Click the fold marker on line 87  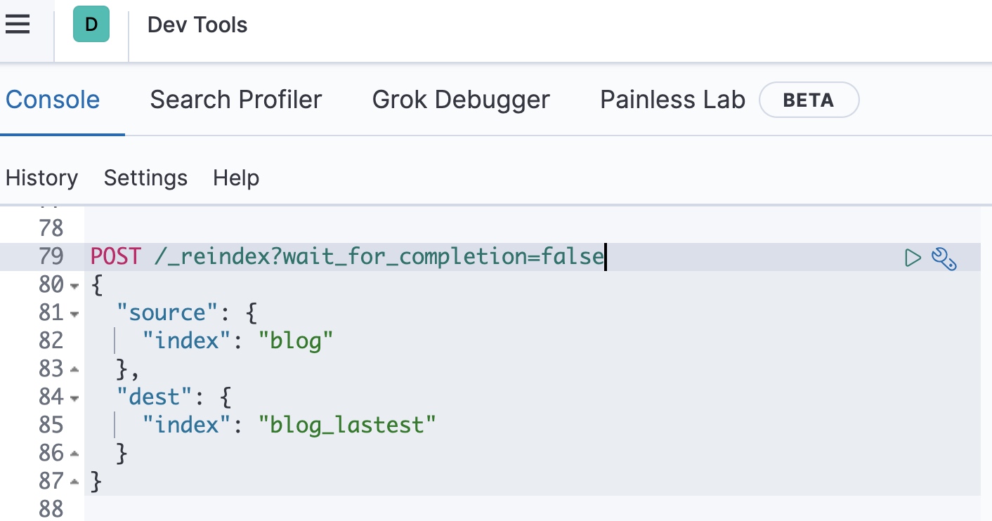pyautogui.click(x=74, y=482)
